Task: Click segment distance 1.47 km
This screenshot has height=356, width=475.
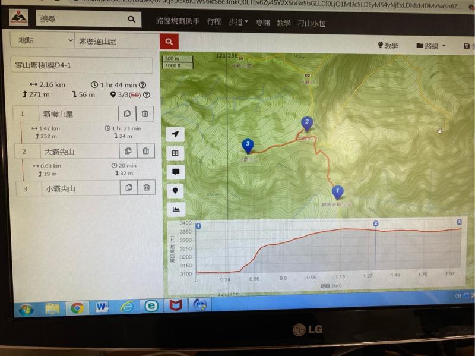Action: click(46, 128)
